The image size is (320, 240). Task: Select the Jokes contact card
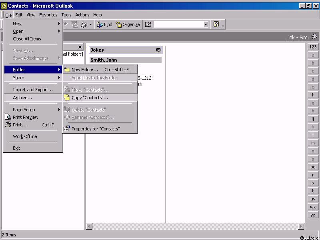(126, 50)
